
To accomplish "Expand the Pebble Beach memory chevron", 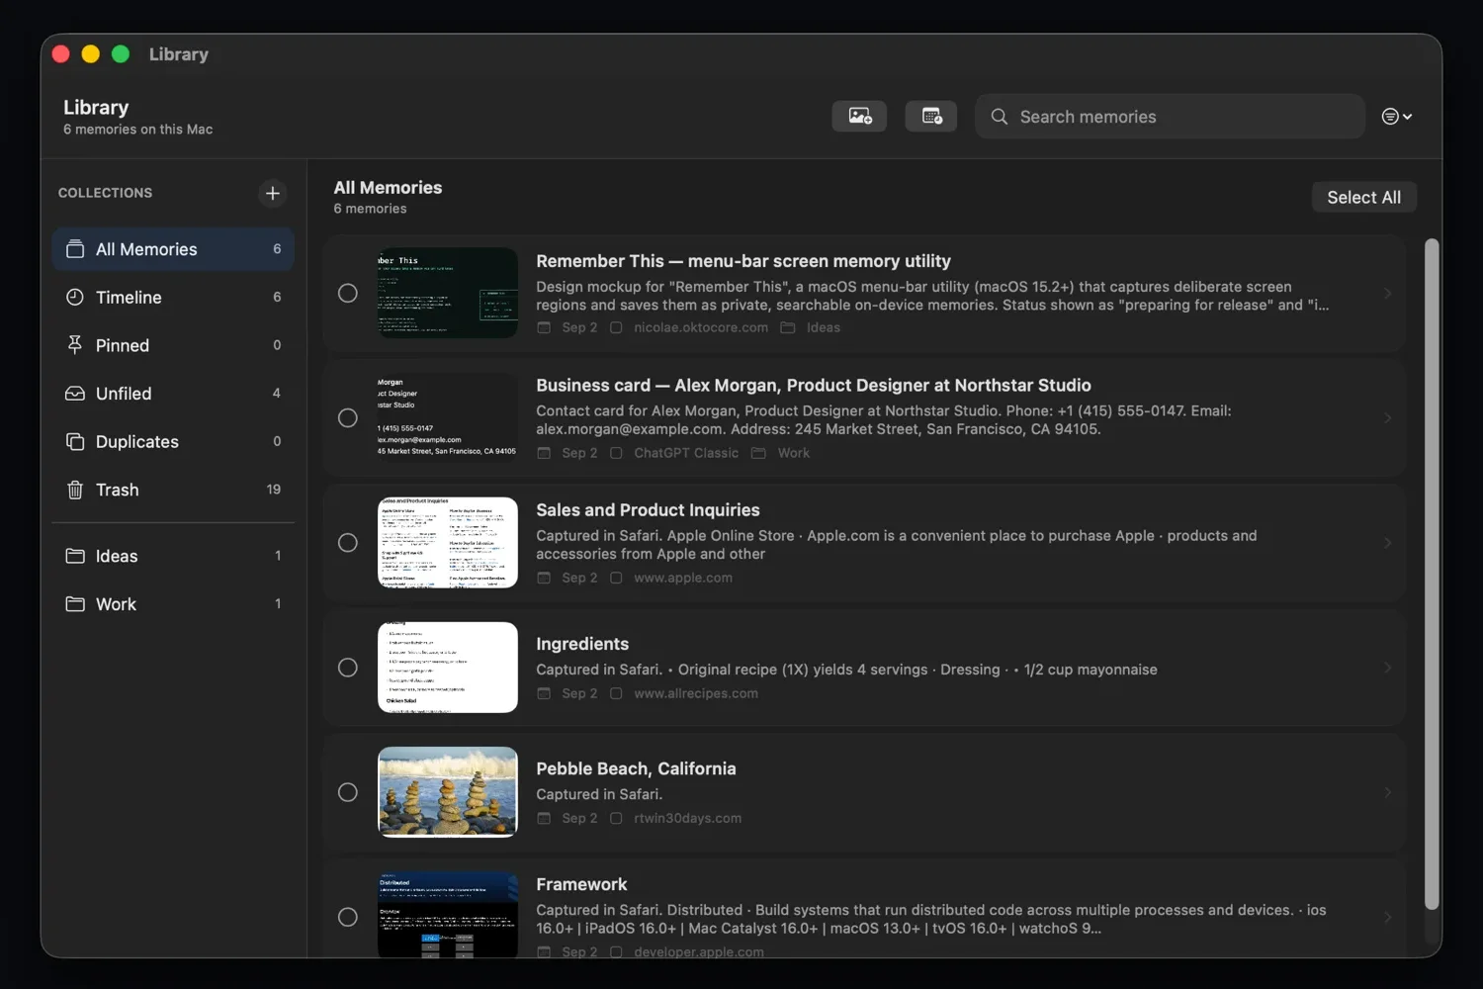I will (x=1387, y=792).
